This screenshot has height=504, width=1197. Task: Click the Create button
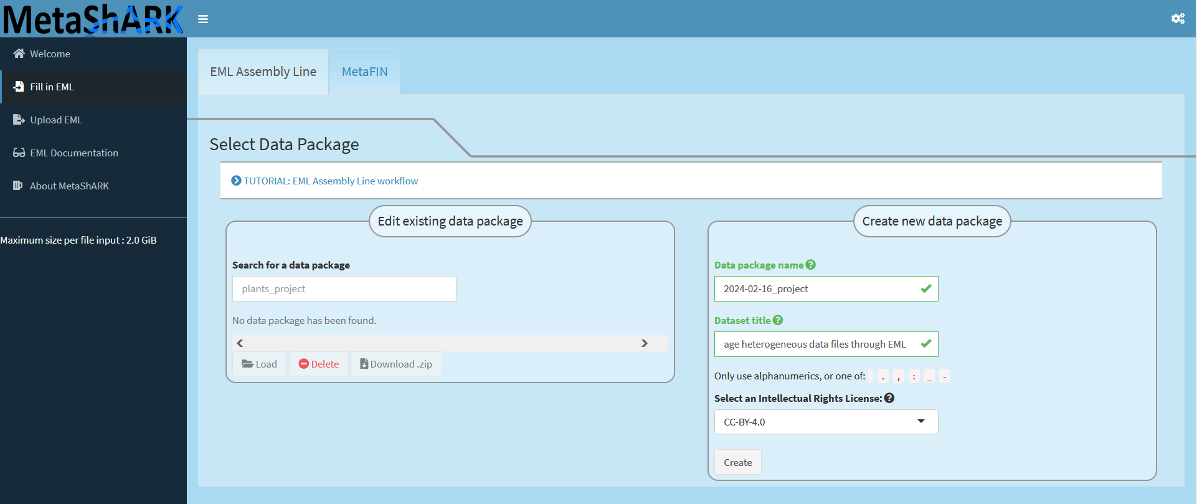point(738,462)
